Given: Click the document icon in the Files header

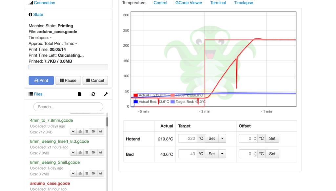Looking at the screenshot, I should pyautogui.click(x=79, y=94).
